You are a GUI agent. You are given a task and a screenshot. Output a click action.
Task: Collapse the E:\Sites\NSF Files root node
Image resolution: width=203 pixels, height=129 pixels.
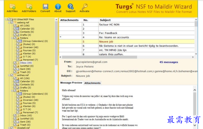[x=6, y=19]
